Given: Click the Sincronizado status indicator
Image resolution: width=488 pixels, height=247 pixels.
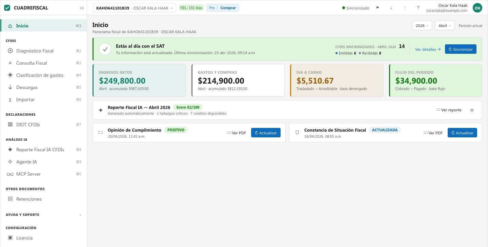Looking at the screenshot, I should click(x=356, y=8).
